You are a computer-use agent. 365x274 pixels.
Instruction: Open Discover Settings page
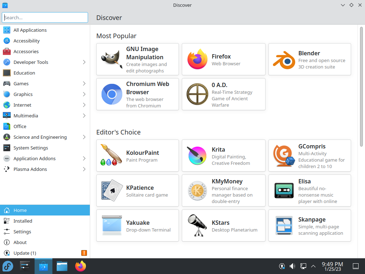tap(45, 232)
